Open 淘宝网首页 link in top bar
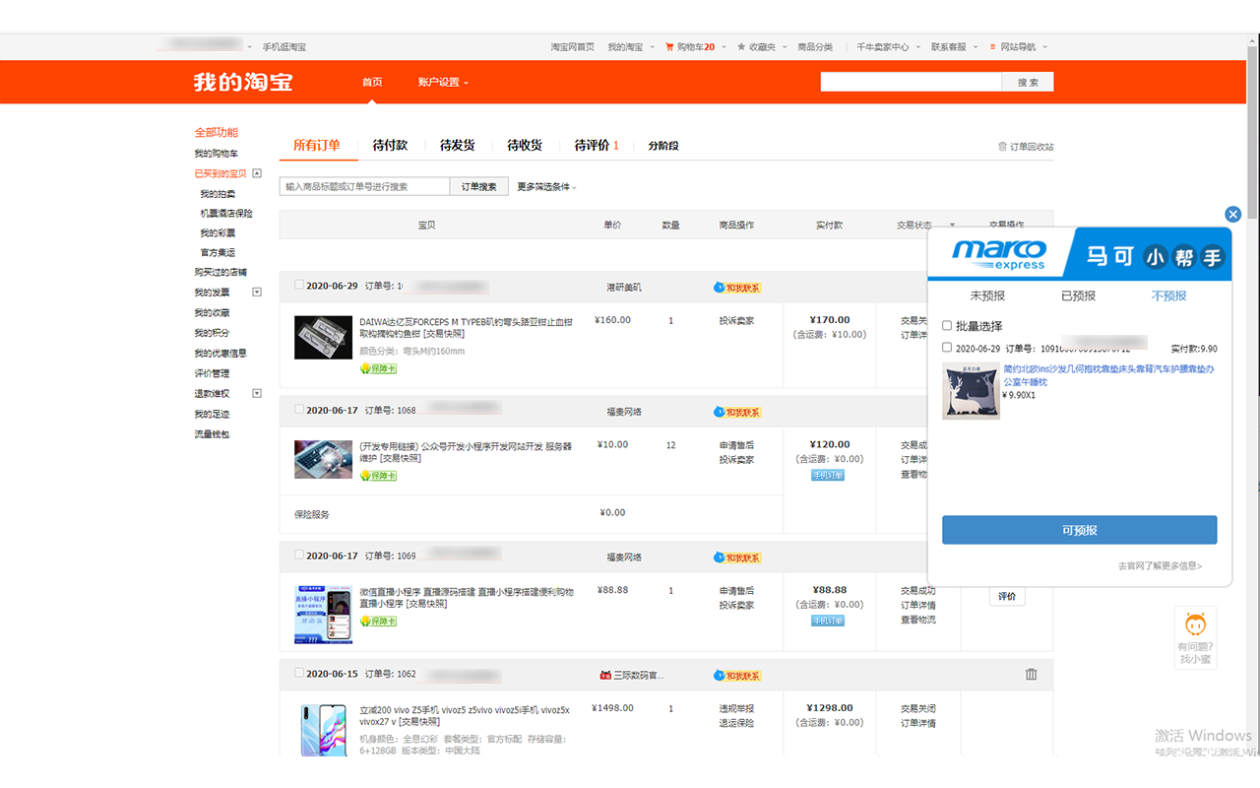 (x=572, y=47)
